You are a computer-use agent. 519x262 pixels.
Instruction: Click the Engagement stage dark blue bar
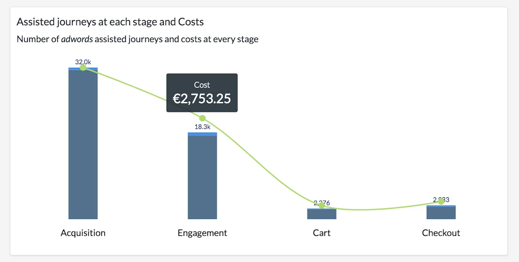[202, 177]
